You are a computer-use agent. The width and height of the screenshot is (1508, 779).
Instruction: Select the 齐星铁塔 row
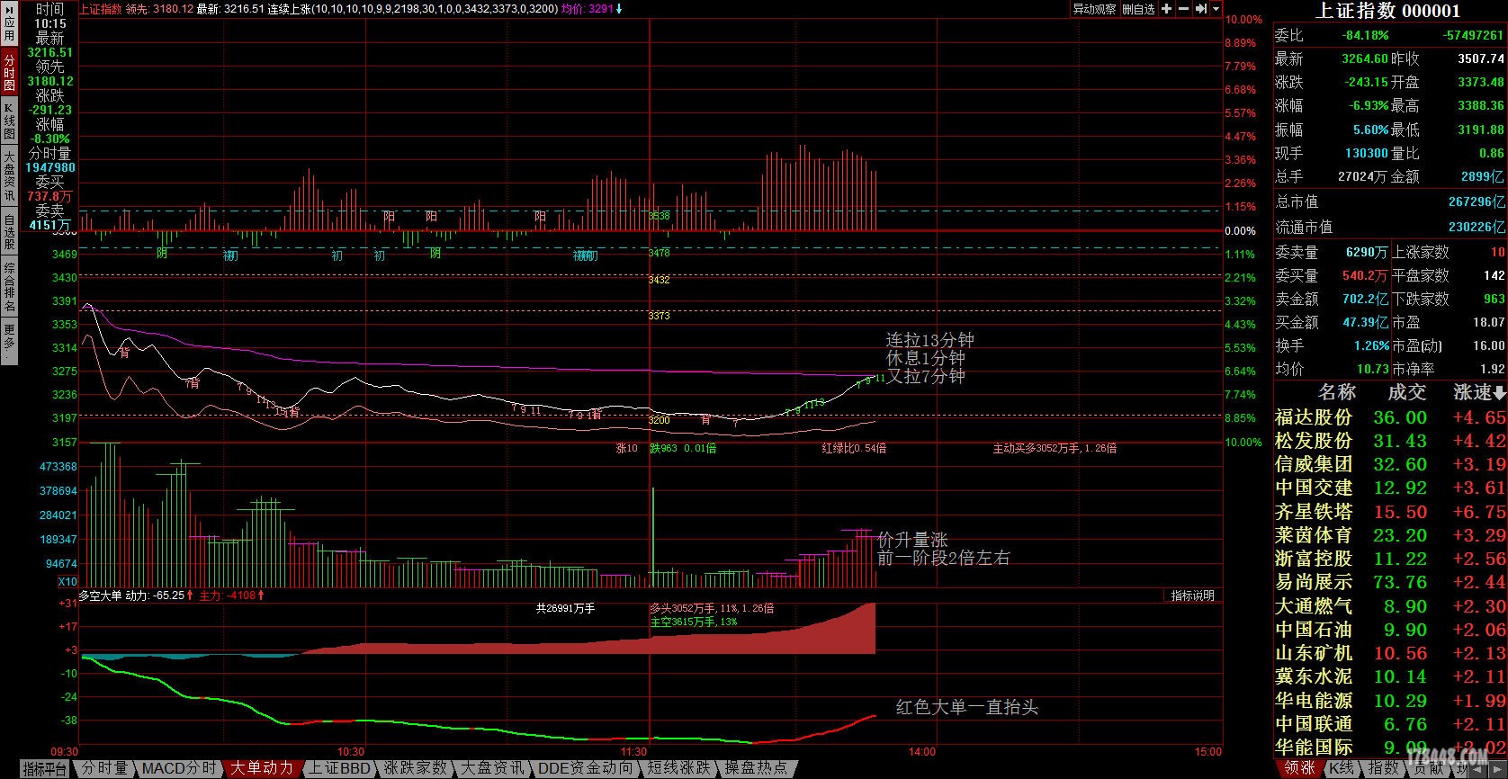pos(1390,512)
